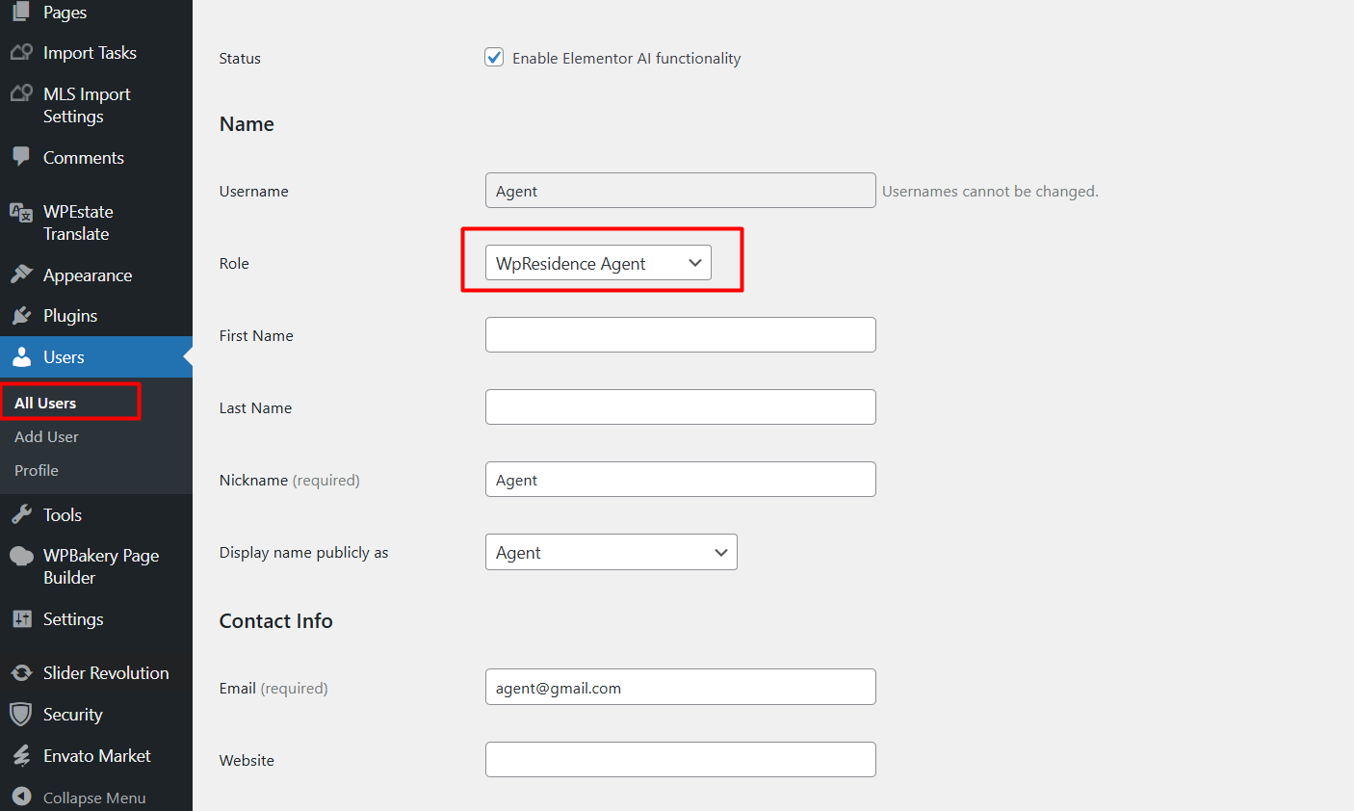This screenshot has width=1354, height=811.
Task: Click the Appearance paintbrush icon
Action: pyautogui.click(x=21, y=275)
